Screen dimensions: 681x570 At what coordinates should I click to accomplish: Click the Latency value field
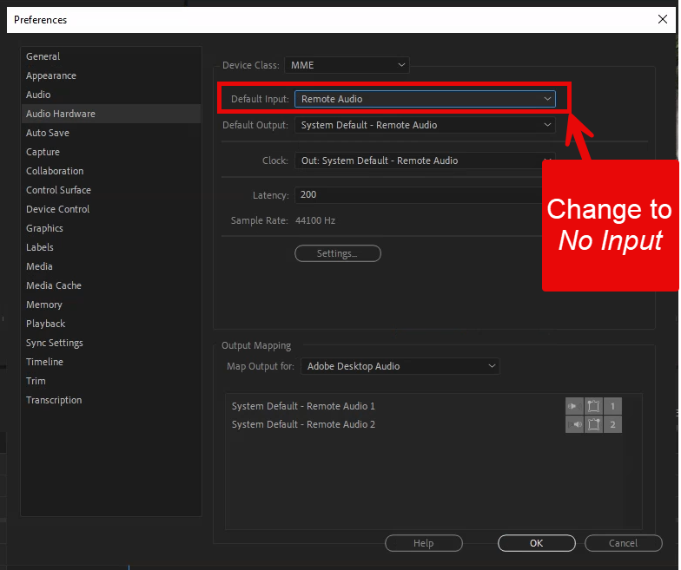[x=417, y=194]
